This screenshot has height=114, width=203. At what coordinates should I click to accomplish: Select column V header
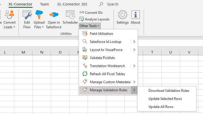[189, 52]
